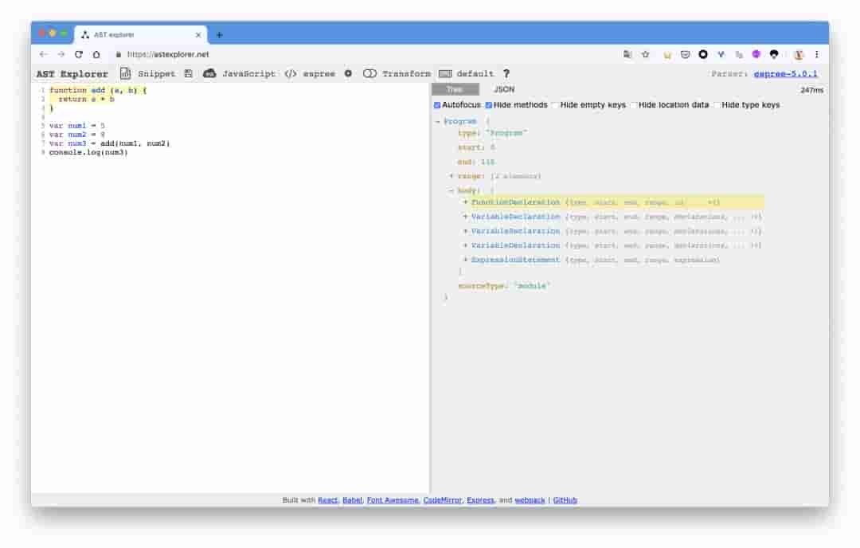Enable Hide empty keys checkbox
This screenshot has width=860, height=548.
555,105
